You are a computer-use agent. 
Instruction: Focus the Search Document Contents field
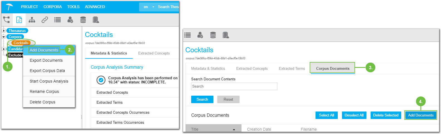234,86
